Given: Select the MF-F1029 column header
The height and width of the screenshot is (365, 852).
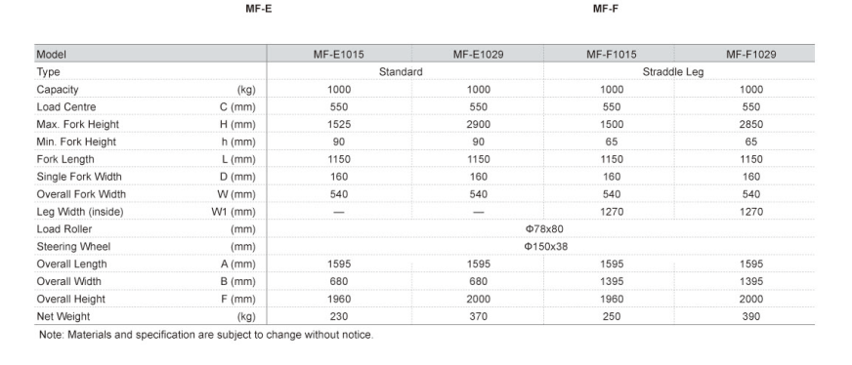Looking at the screenshot, I should [751, 55].
